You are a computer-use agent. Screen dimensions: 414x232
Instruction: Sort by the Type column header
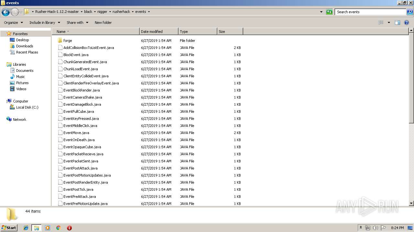click(x=198, y=32)
